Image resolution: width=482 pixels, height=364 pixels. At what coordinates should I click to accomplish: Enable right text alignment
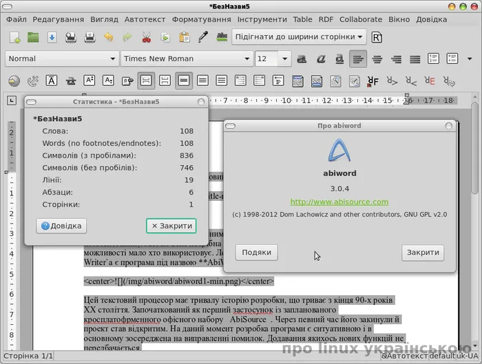pos(396,58)
